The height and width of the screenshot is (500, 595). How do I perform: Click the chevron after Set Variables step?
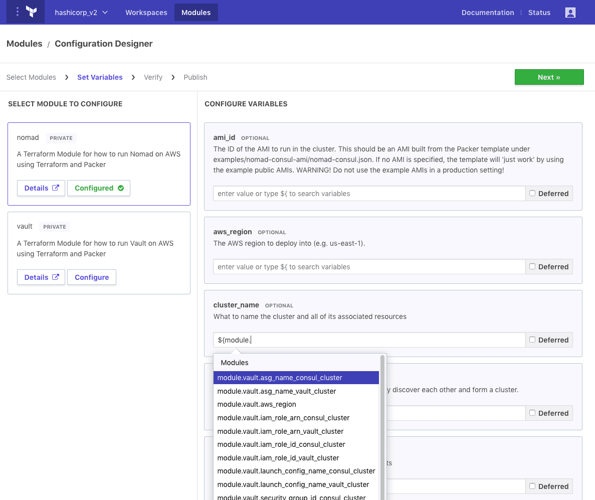click(x=133, y=77)
